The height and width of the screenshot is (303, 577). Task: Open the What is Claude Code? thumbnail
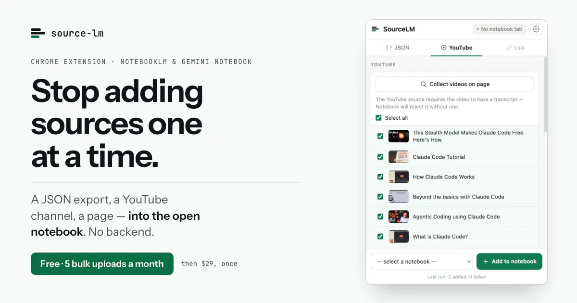(399, 237)
